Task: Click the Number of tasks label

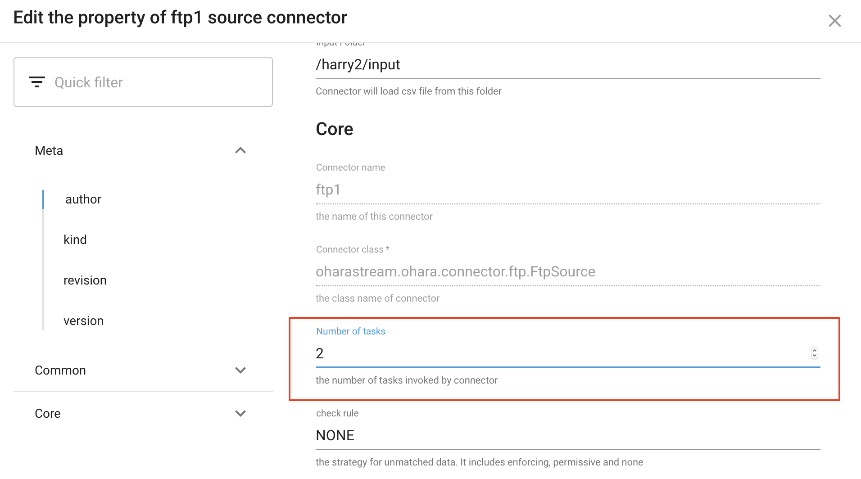Action: [351, 331]
